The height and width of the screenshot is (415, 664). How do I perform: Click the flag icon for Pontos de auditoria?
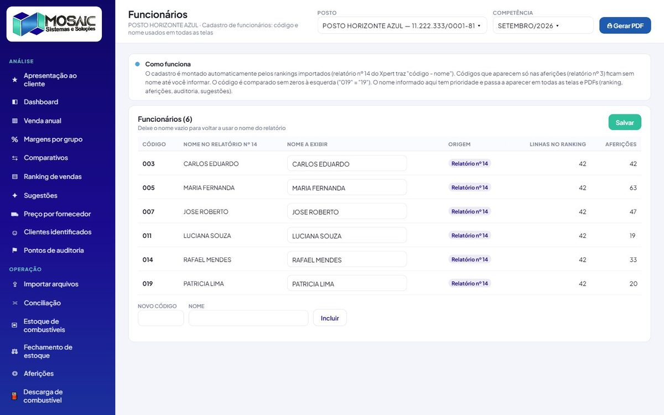15,251
